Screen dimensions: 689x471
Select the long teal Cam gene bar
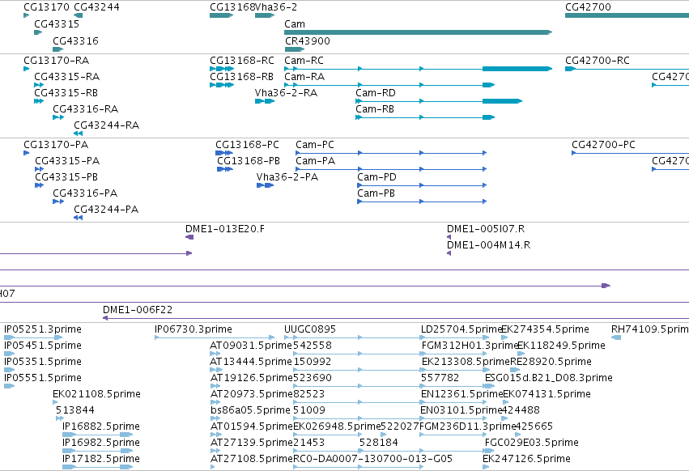[418, 32]
